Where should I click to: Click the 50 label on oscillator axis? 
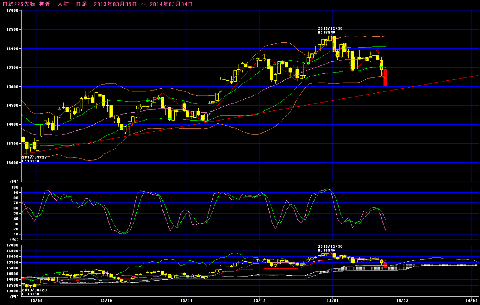pos(16,213)
